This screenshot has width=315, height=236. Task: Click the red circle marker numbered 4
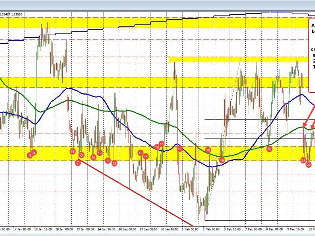[x=30, y=156]
